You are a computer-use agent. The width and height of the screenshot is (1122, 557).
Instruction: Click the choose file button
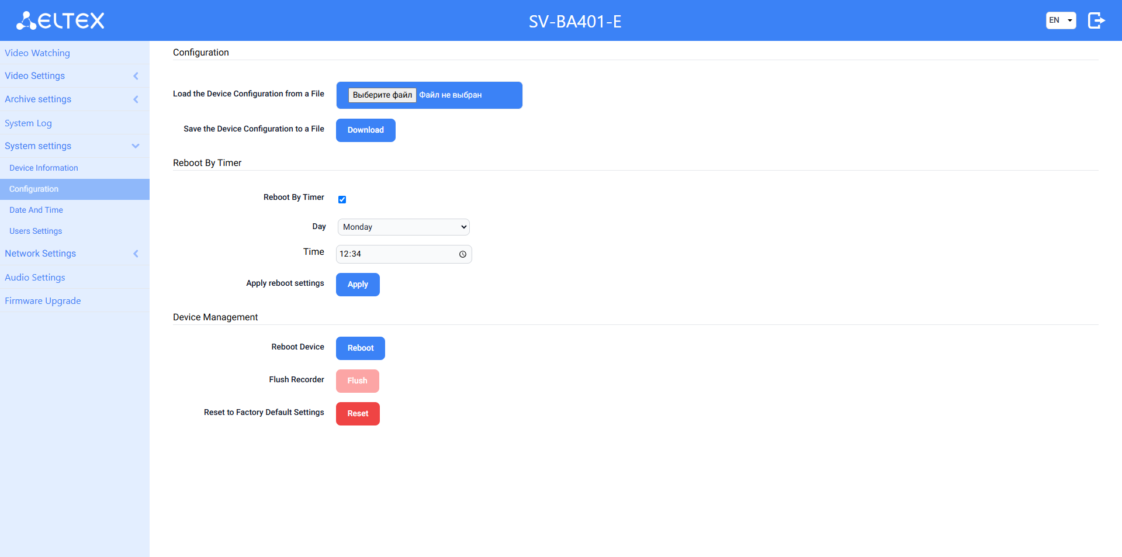coord(382,95)
